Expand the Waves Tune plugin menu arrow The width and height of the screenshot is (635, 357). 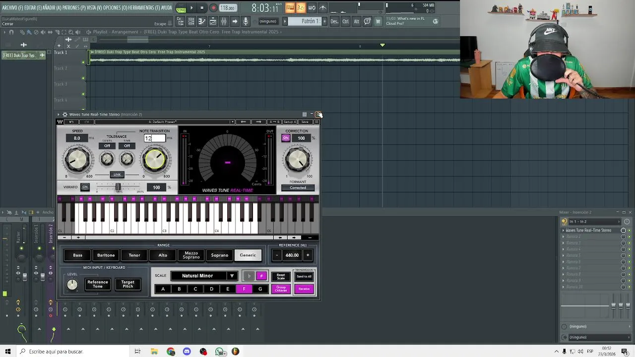[58, 115]
